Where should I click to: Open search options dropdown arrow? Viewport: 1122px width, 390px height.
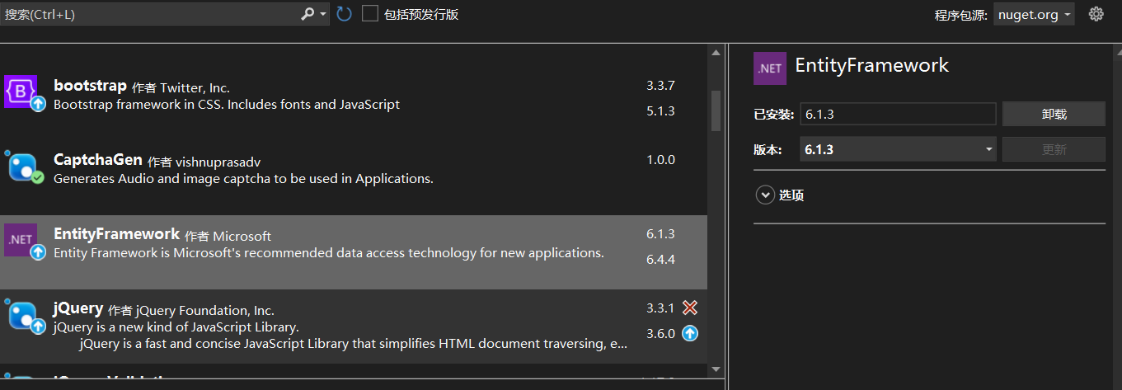coord(323,14)
